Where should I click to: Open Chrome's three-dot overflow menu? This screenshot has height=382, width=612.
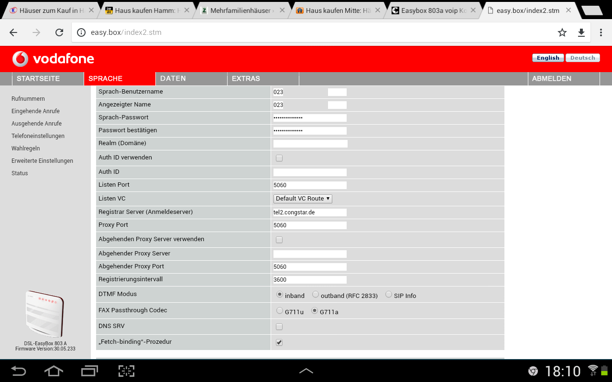click(x=601, y=32)
